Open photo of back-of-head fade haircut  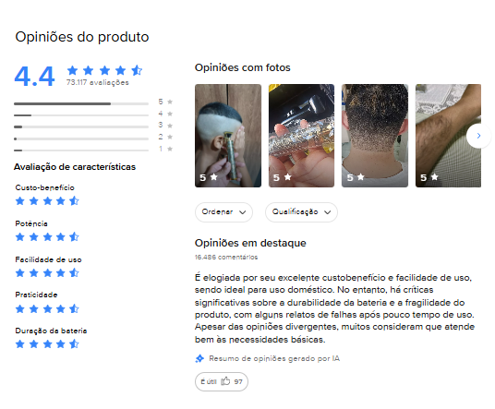pyautogui.click(x=375, y=136)
